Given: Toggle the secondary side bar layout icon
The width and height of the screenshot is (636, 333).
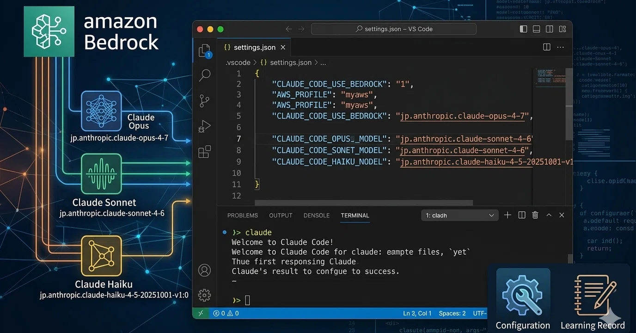Looking at the screenshot, I should tap(549, 29).
